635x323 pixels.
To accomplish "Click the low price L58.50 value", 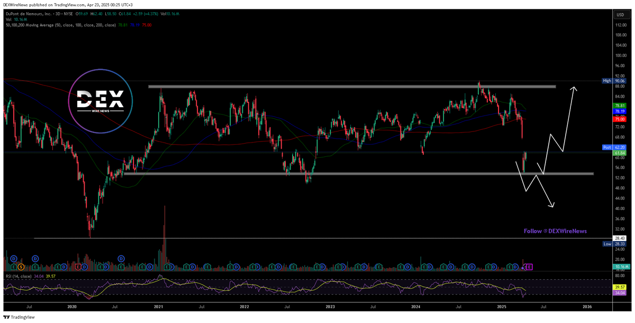I will [x=111, y=14].
